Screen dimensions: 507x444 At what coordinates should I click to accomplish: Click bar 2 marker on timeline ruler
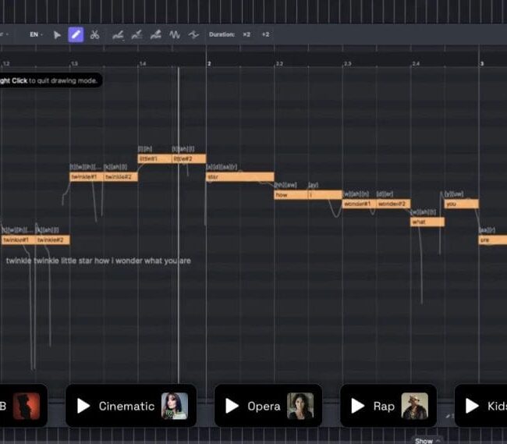click(x=208, y=62)
